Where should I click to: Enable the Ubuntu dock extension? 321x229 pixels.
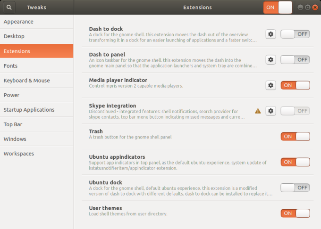[295, 188]
